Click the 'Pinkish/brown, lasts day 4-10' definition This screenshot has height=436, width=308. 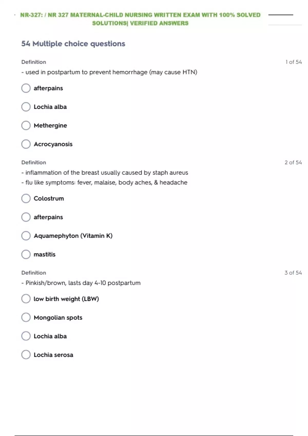pyautogui.click(x=81, y=283)
